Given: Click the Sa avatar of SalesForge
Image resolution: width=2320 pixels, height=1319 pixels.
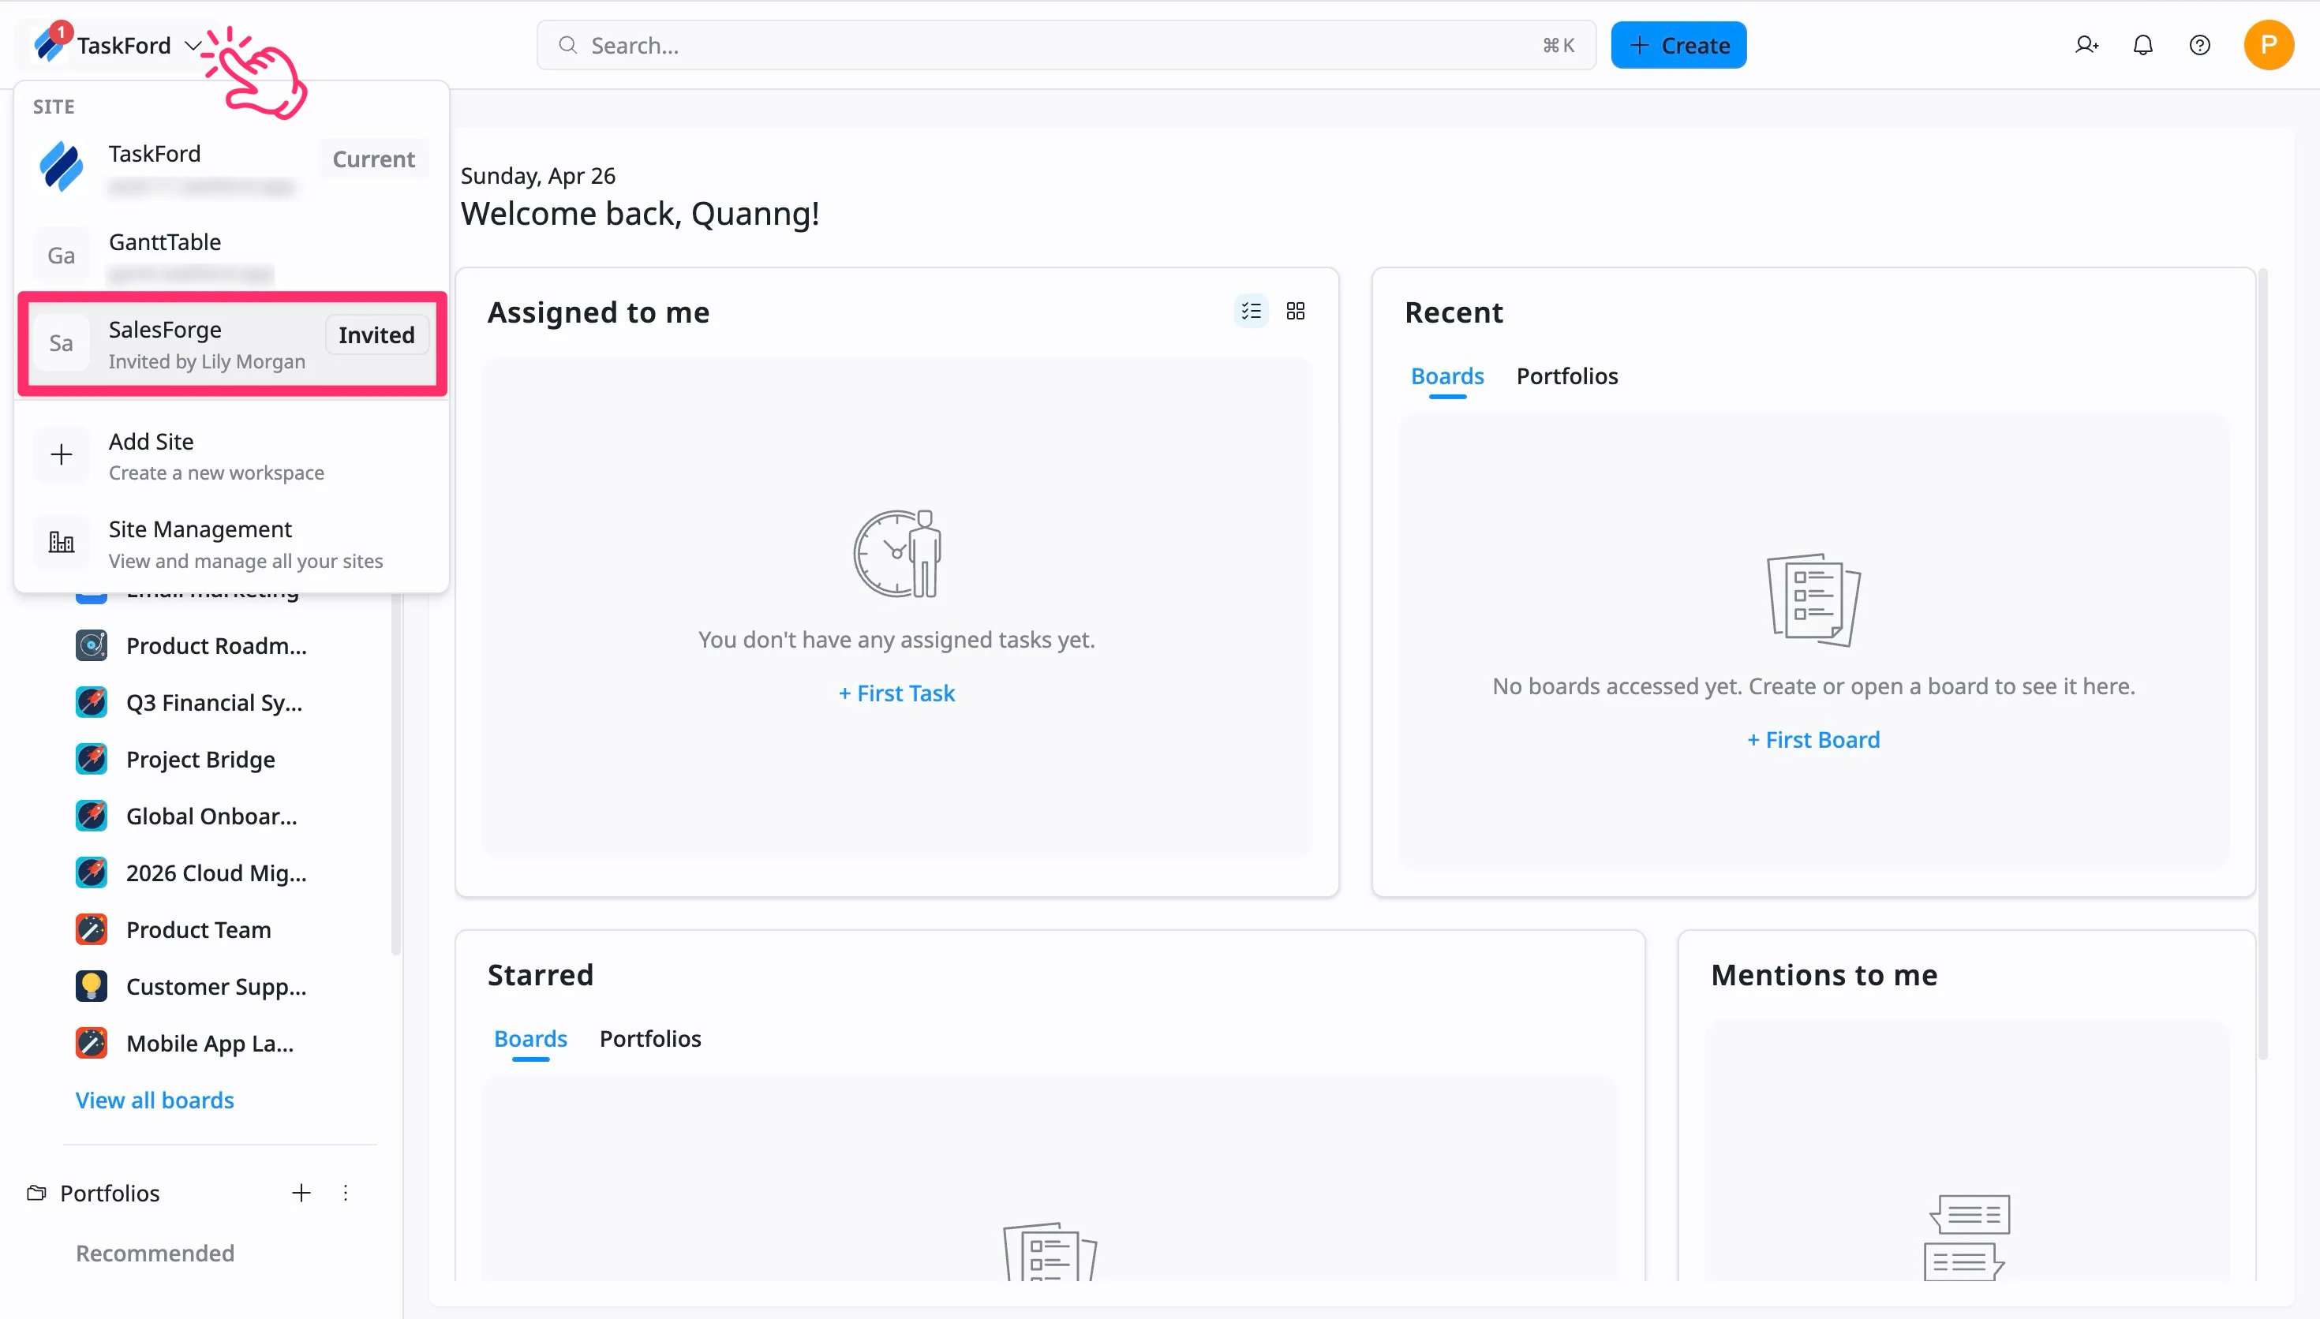Looking at the screenshot, I should [61, 343].
